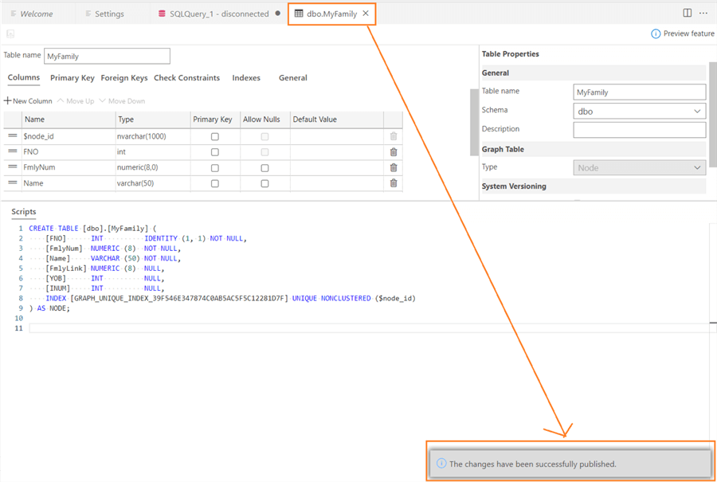Screen dimensions: 717x482
Task: Enable Allow Nulls for FmlyNum column
Action: 264,167
